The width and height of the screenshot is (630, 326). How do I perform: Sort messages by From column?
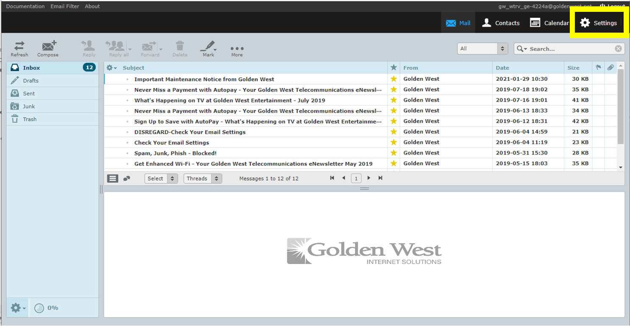click(411, 68)
